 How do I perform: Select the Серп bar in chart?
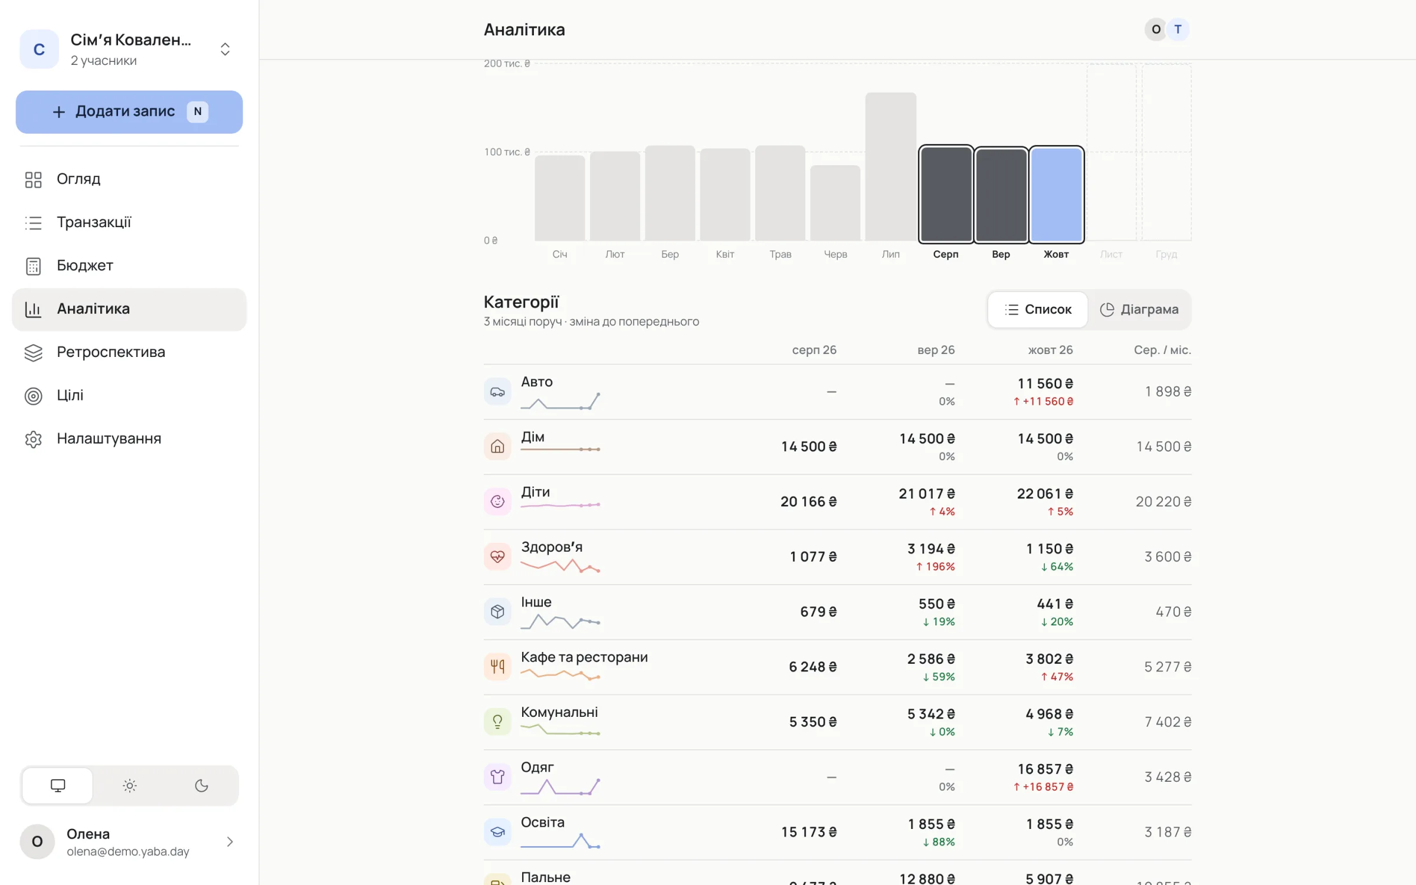coord(946,194)
